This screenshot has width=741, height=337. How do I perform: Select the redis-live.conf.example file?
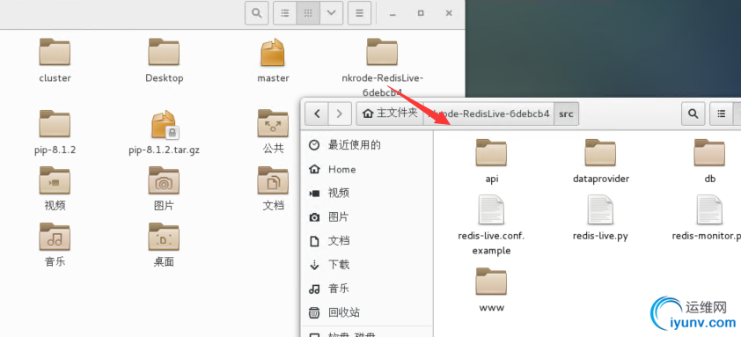(x=491, y=210)
